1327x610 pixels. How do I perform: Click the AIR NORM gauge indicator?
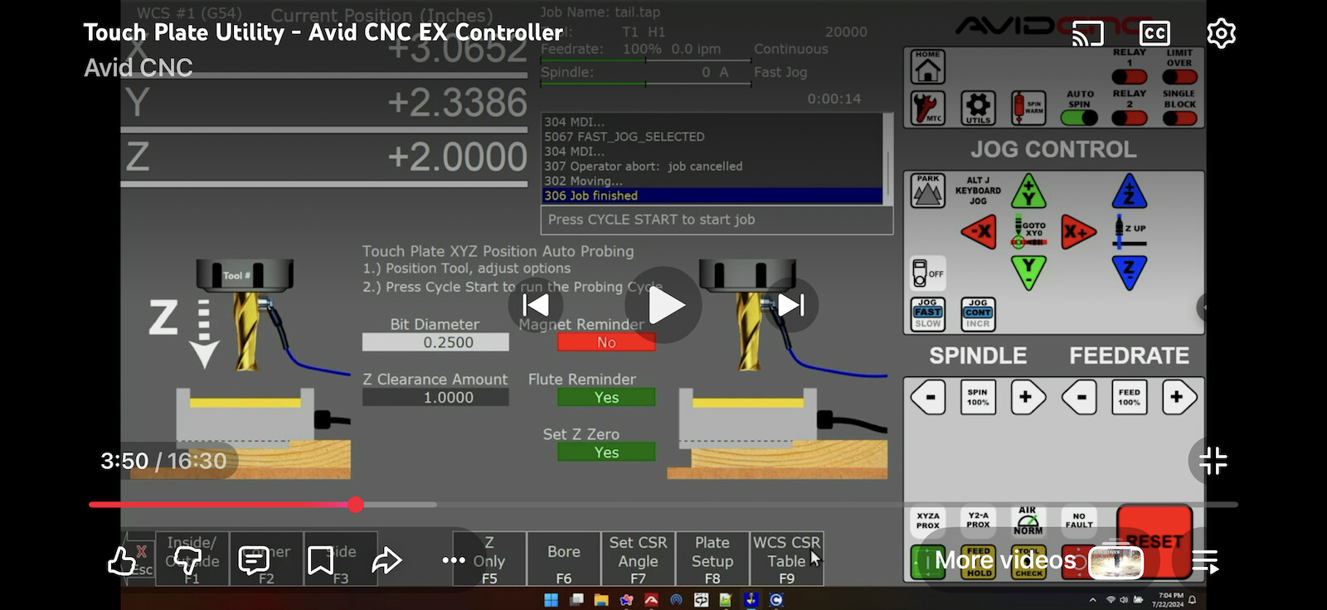[x=1028, y=520]
